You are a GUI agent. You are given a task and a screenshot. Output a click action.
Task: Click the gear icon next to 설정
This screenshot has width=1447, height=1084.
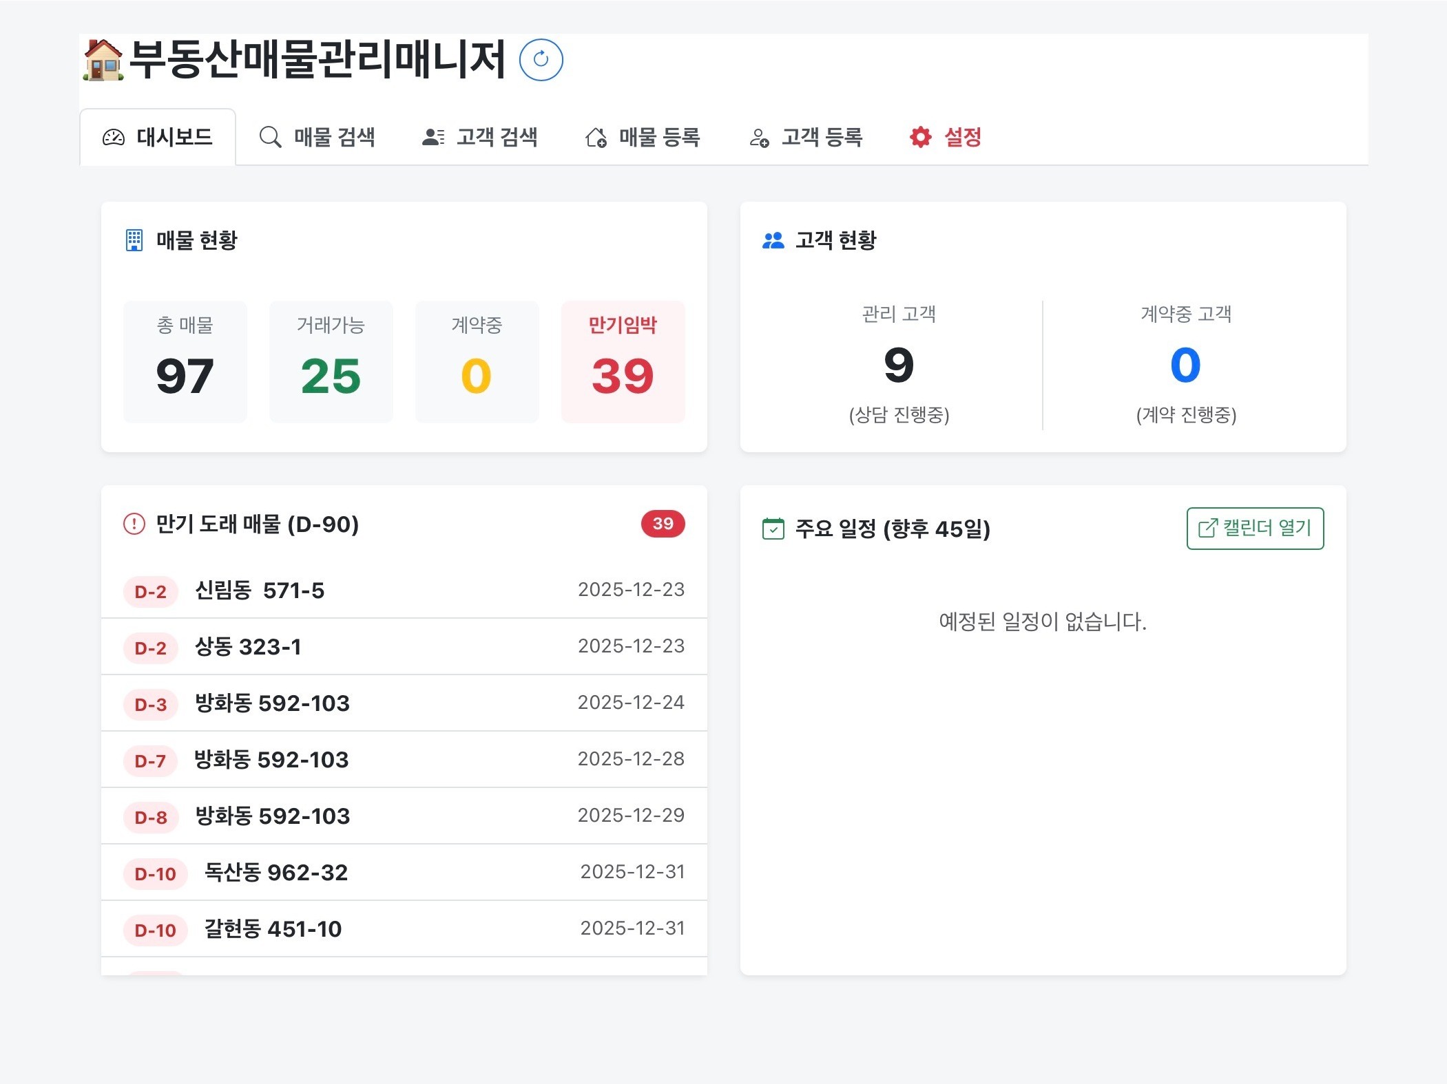(x=921, y=136)
